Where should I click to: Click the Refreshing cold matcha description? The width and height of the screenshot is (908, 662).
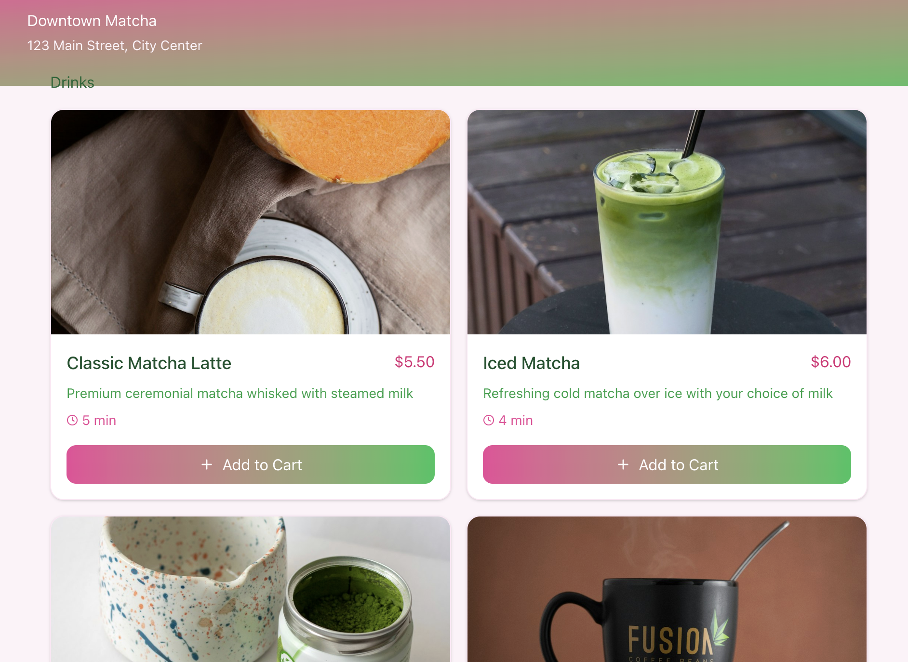coord(658,393)
